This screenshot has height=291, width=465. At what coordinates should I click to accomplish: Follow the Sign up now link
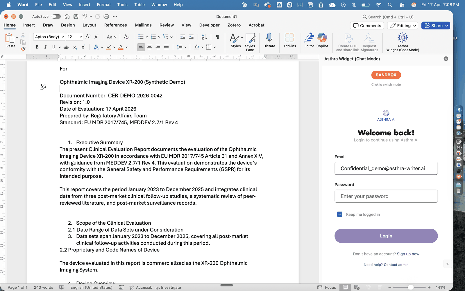pos(408,254)
